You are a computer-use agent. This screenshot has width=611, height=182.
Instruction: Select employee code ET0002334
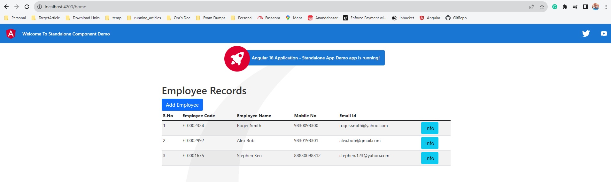(193, 125)
